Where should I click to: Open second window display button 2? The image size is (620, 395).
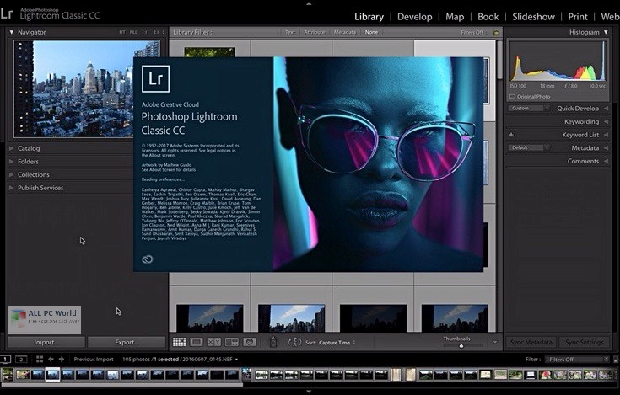tap(21, 359)
